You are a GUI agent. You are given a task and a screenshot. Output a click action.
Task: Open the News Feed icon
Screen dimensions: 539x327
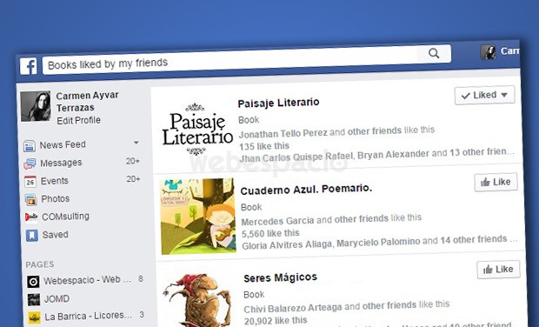tap(30, 146)
